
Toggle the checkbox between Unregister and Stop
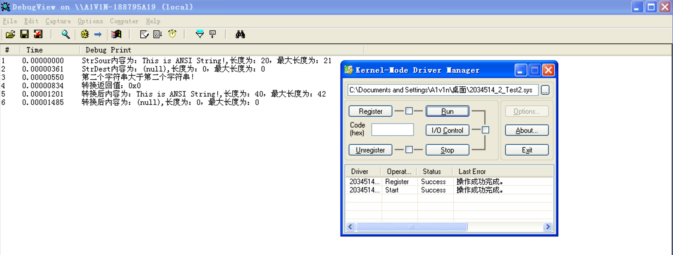tap(409, 150)
